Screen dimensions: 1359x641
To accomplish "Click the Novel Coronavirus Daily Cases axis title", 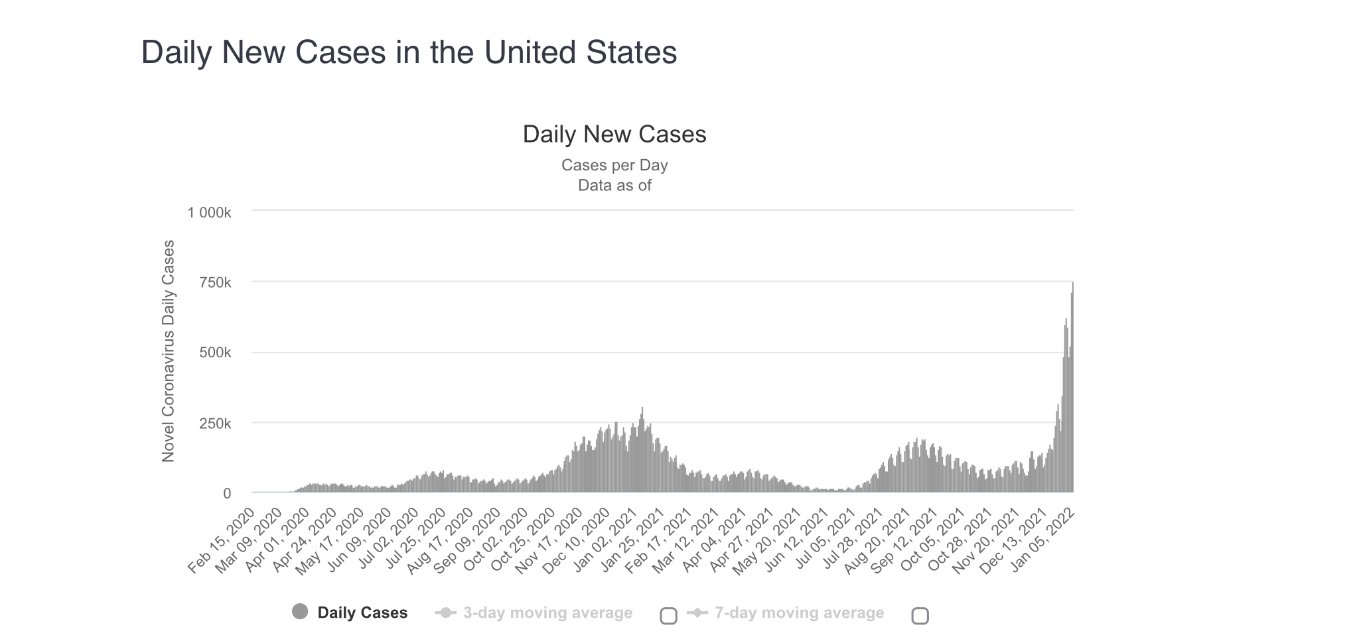I will (x=169, y=351).
